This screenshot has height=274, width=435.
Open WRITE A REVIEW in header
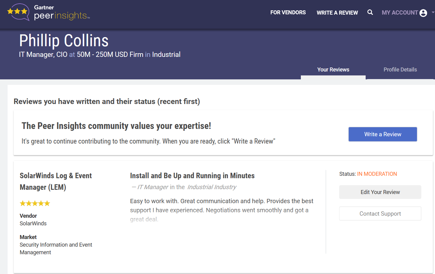[x=337, y=13]
